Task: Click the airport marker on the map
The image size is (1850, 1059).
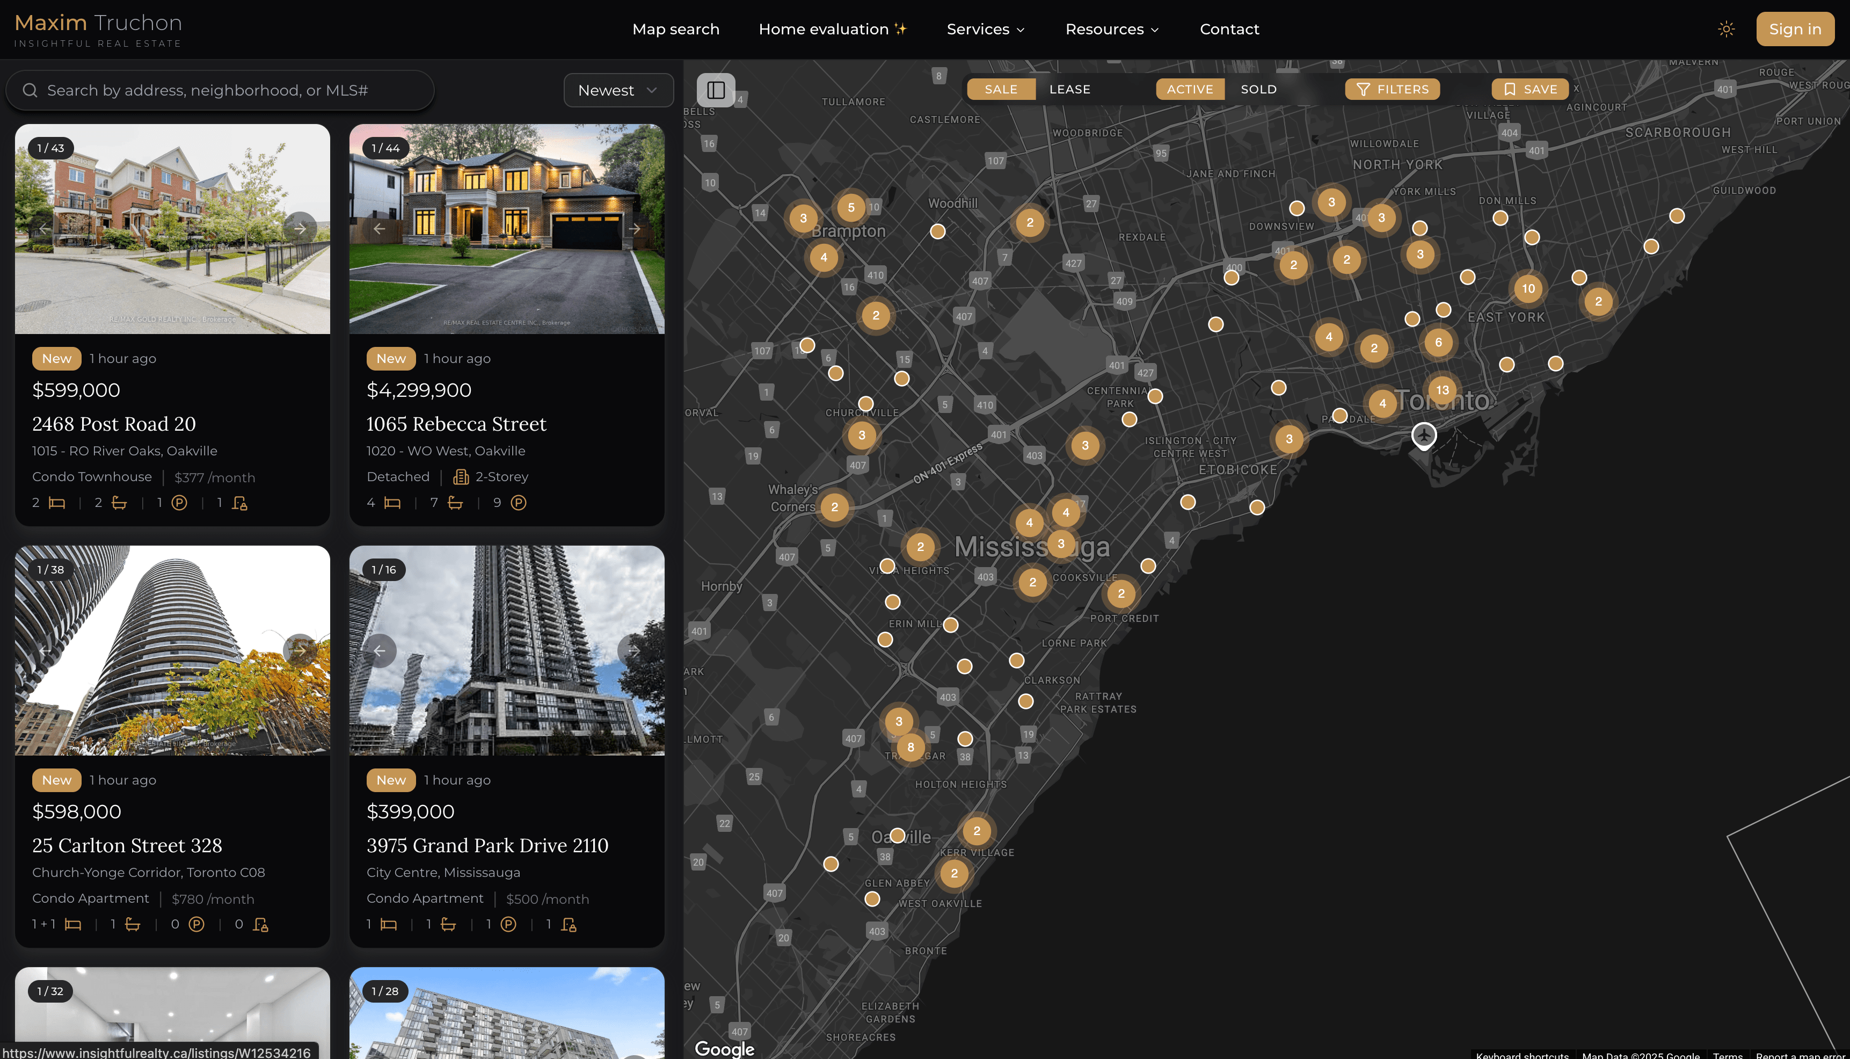Action: 1423,435
